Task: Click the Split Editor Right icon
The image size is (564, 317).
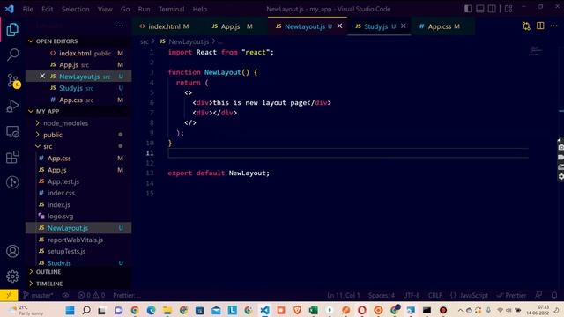Action: click(540, 26)
